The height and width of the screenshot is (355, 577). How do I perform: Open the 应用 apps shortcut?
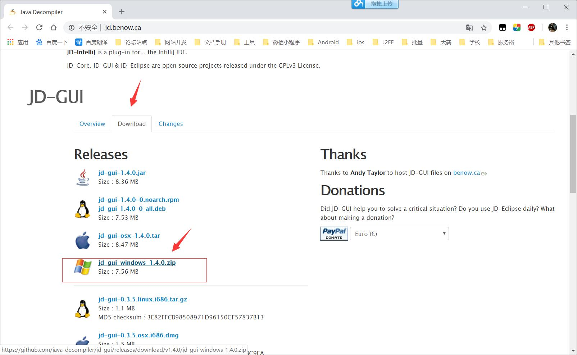pos(18,42)
